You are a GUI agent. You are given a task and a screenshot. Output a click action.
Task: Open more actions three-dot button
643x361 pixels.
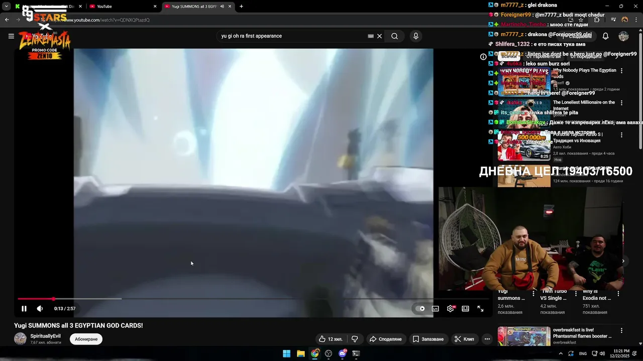click(487, 339)
